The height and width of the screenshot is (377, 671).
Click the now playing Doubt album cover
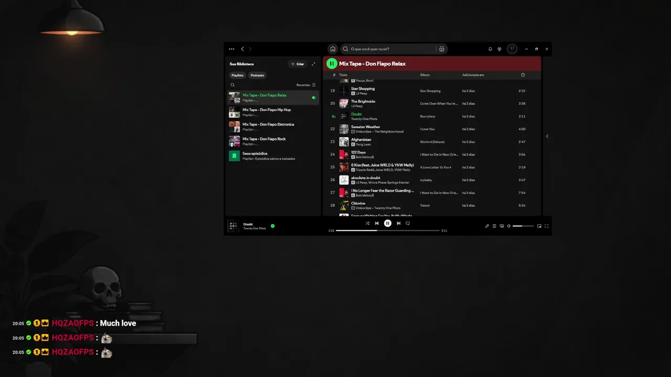[x=233, y=226]
